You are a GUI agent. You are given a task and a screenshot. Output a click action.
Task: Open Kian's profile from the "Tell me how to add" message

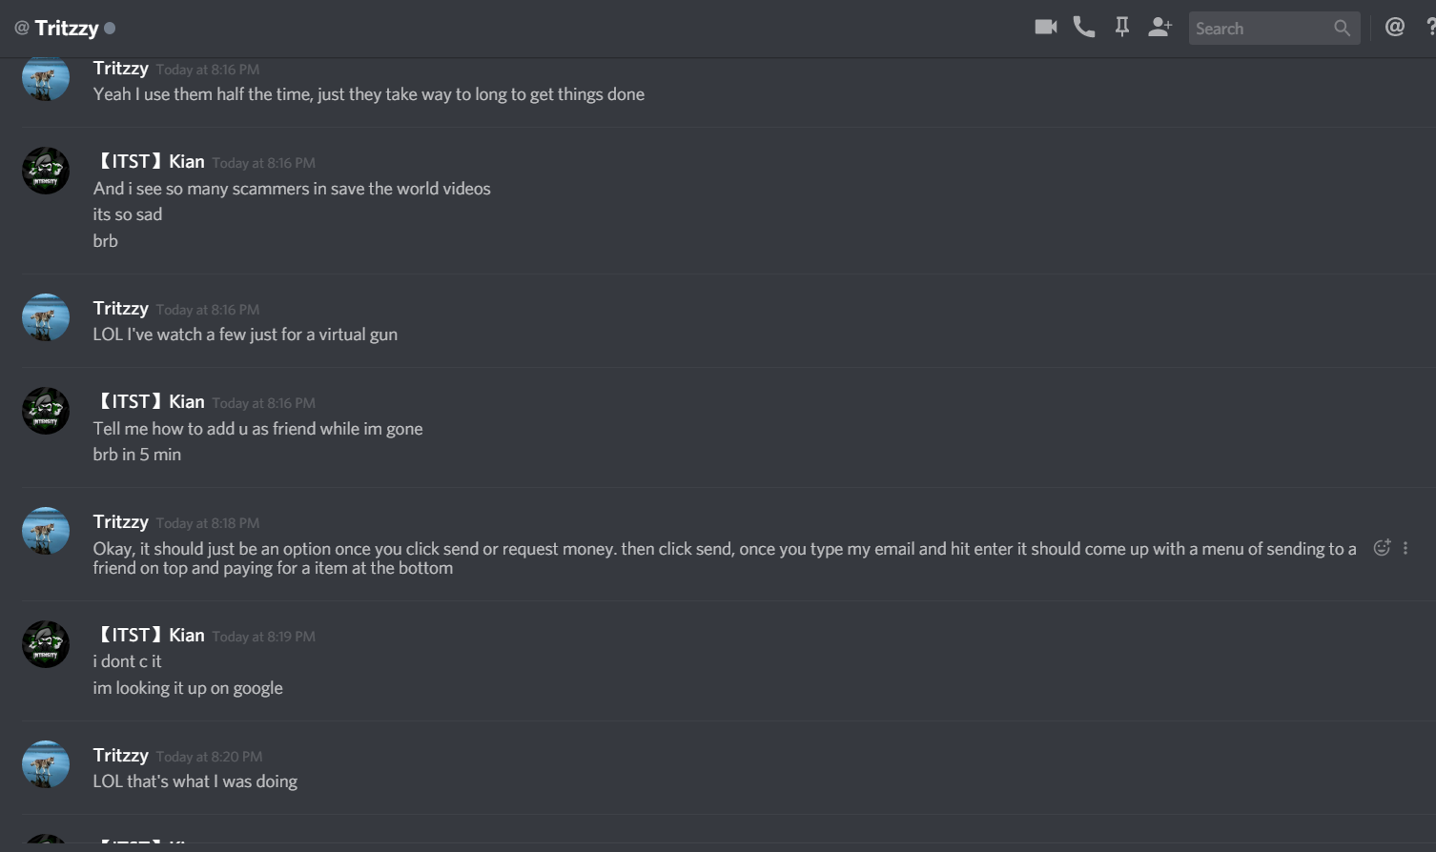point(46,411)
